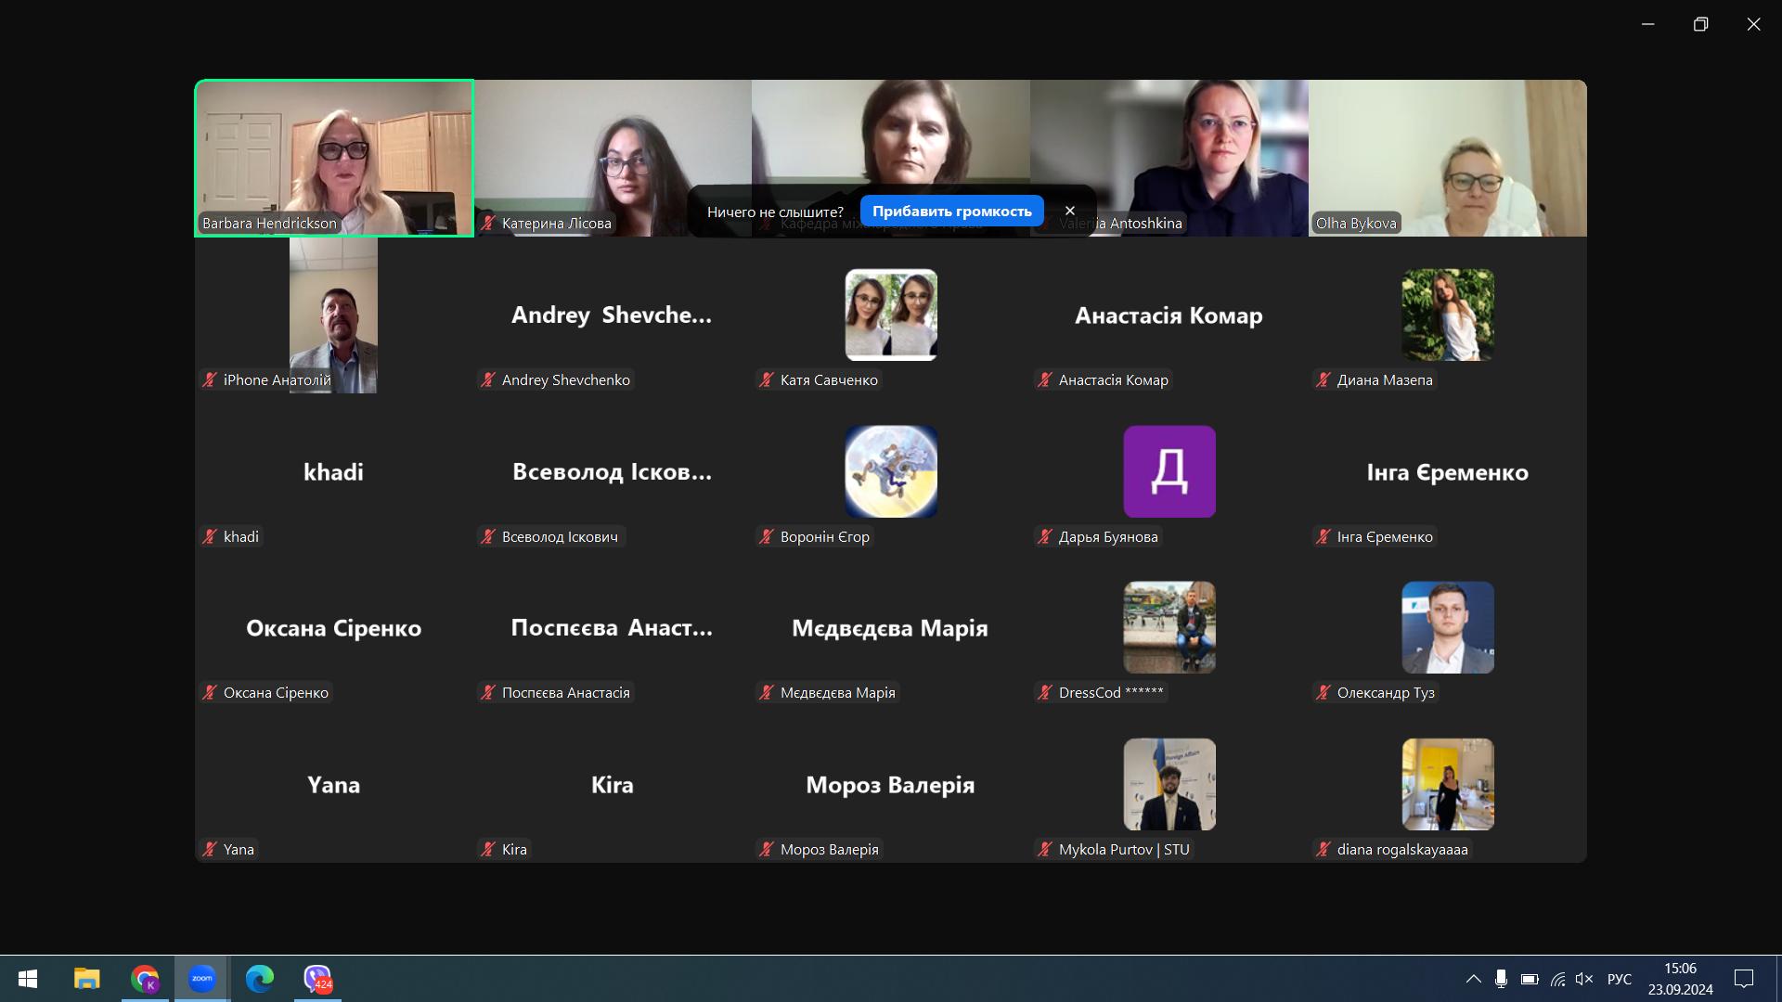Open Microsoft Edge from the taskbar
The height and width of the screenshot is (1002, 1782).
260,979
